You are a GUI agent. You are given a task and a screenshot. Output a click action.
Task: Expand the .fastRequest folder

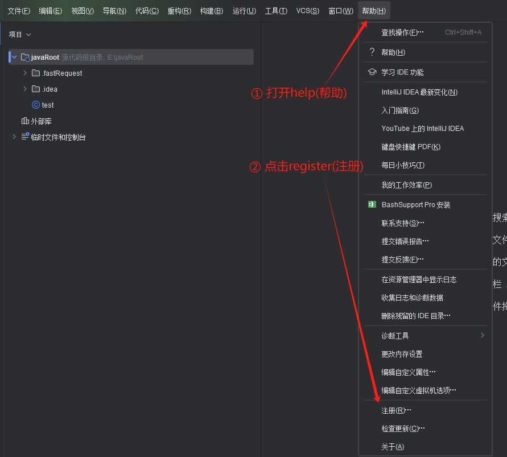tap(25, 73)
